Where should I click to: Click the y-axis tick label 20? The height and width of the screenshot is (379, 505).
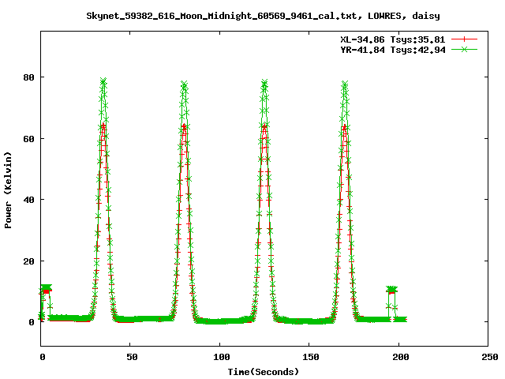[x=28, y=261]
